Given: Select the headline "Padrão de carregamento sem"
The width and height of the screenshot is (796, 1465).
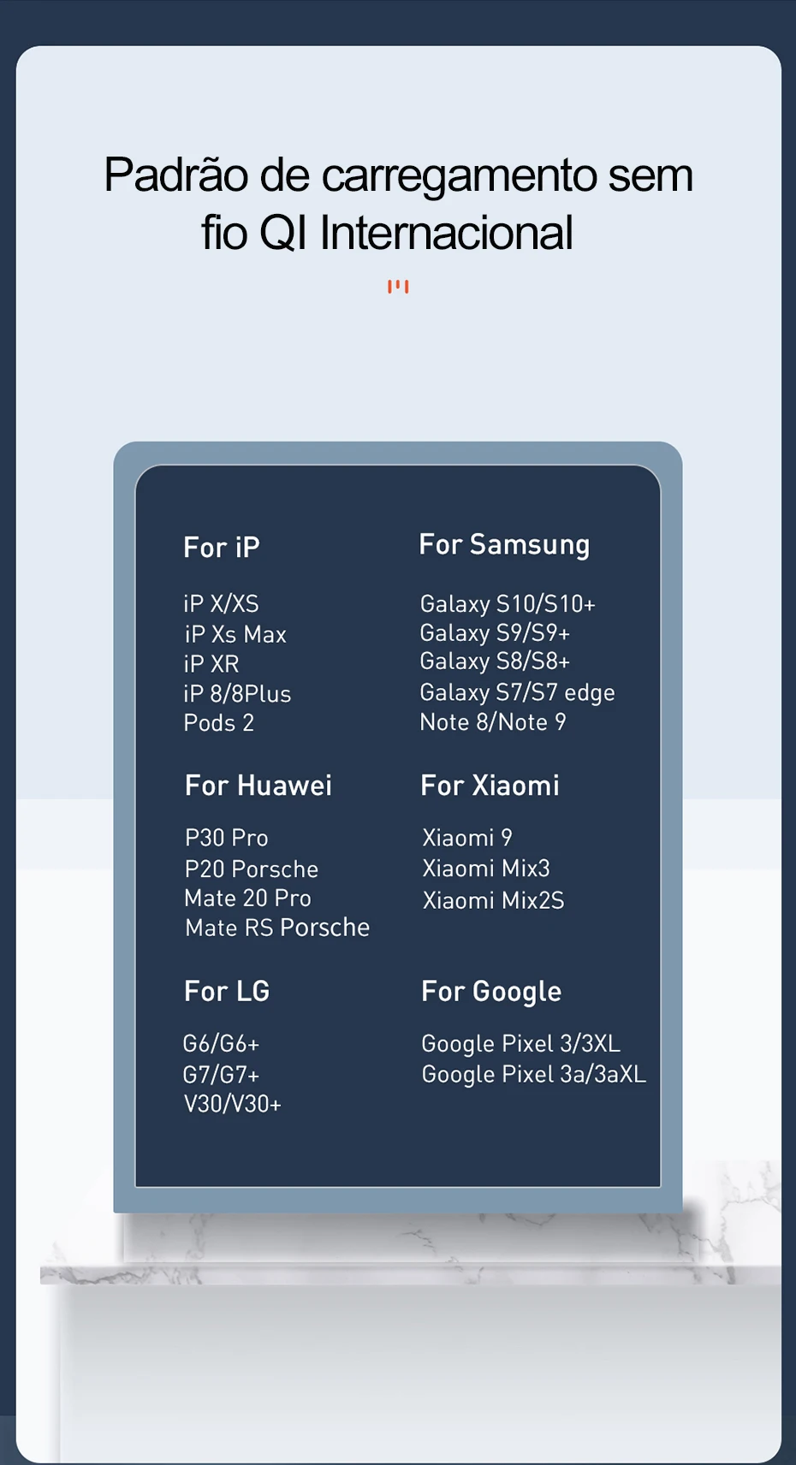Looking at the screenshot, I should pyautogui.click(x=398, y=175).
